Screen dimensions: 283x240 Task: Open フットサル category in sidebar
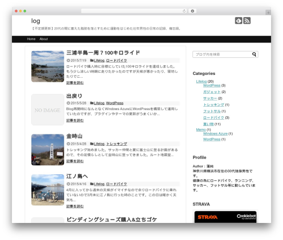[x=212, y=111]
